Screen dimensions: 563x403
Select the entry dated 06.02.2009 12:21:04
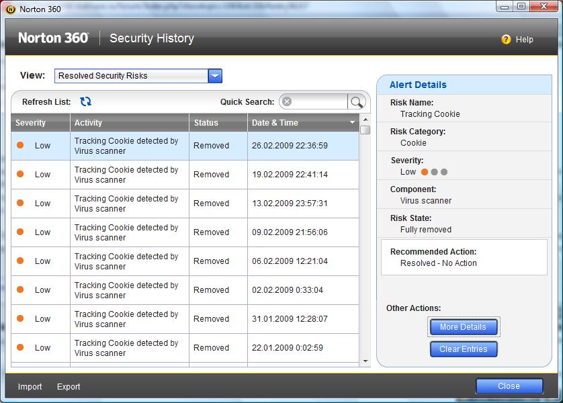[185, 261]
